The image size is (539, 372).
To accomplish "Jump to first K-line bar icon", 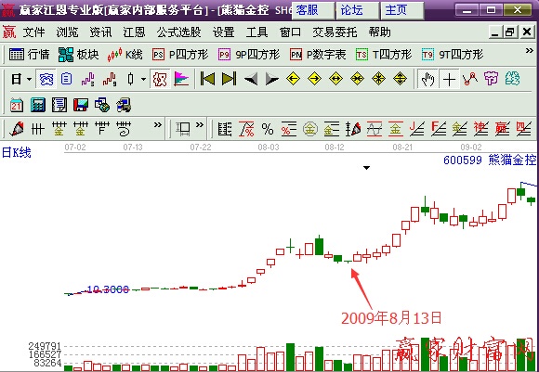I will pos(207,79).
